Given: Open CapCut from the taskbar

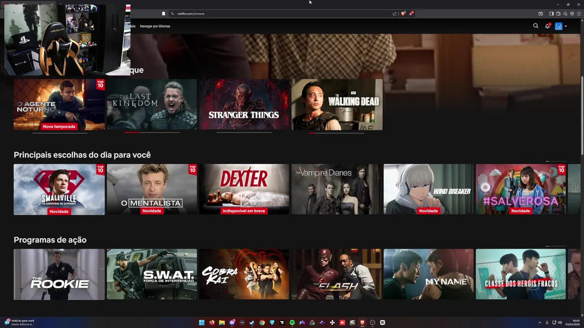Looking at the screenshot, I should tap(382, 323).
